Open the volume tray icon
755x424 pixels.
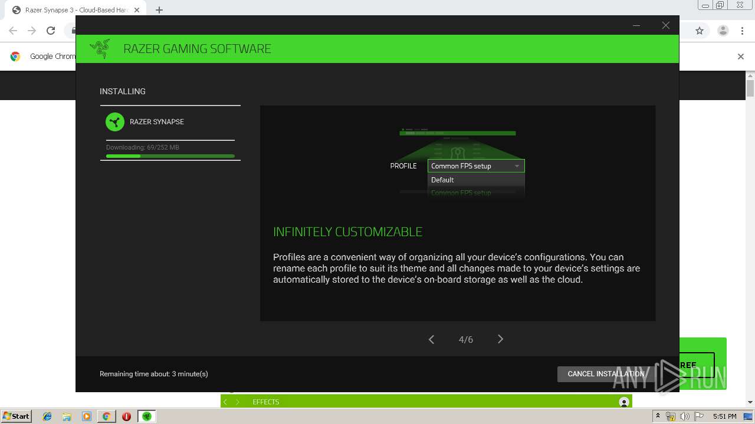(x=684, y=416)
